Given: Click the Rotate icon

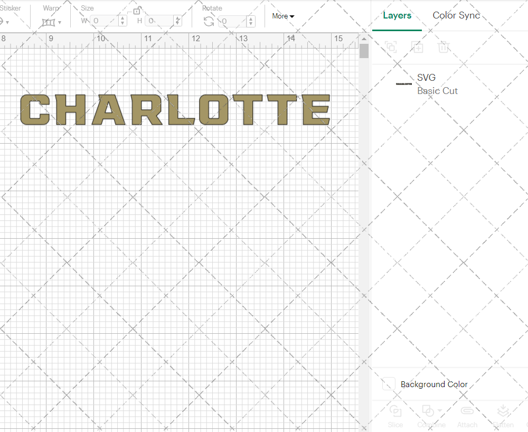Looking at the screenshot, I should 209,21.
